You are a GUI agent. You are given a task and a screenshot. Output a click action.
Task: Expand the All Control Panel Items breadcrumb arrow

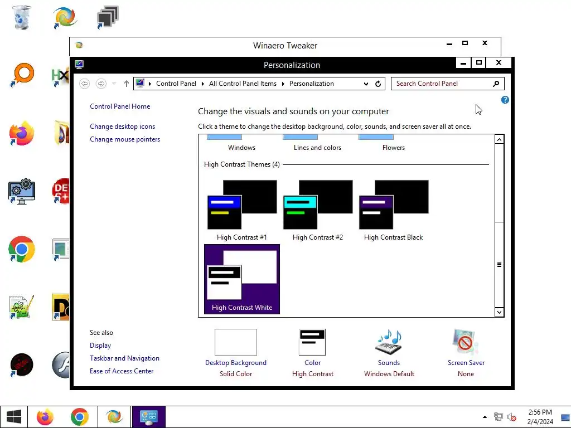pos(283,84)
